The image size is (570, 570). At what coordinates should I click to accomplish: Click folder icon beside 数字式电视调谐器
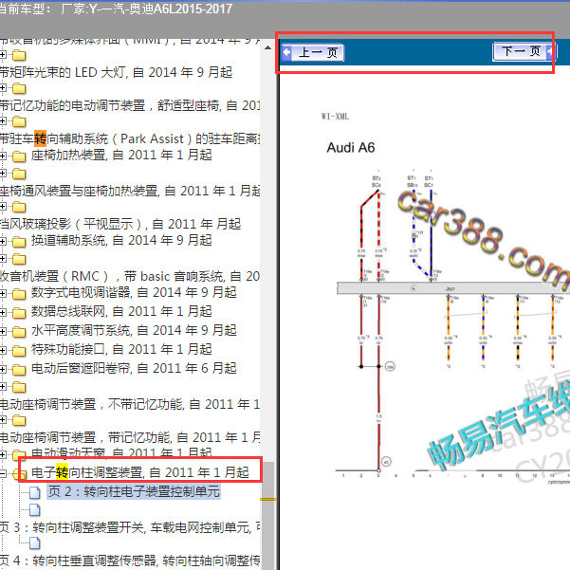tap(19, 294)
